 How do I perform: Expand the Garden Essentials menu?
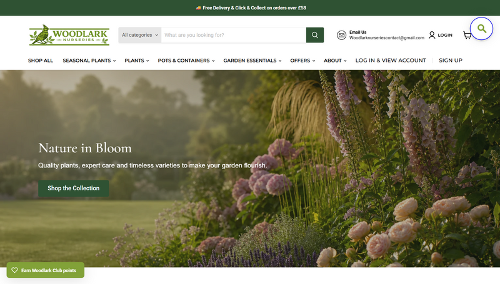tap(252, 61)
